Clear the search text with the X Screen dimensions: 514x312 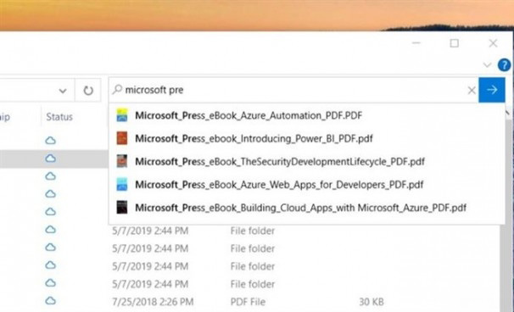pos(472,90)
